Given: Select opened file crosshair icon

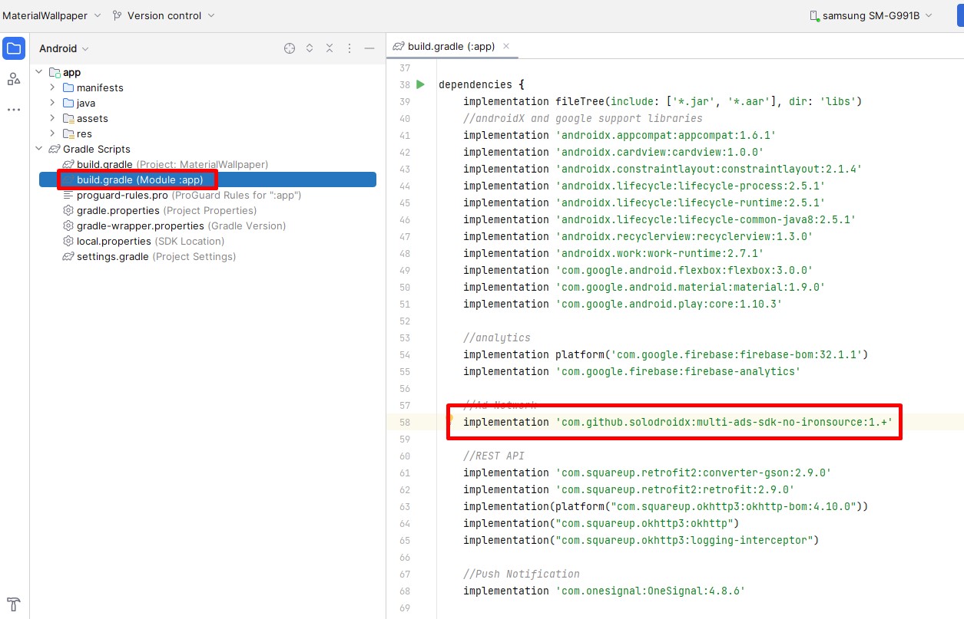Looking at the screenshot, I should click(290, 48).
